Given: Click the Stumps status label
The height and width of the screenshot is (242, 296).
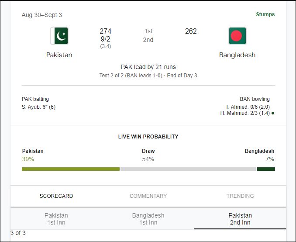Looking at the screenshot, I should [265, 14].
